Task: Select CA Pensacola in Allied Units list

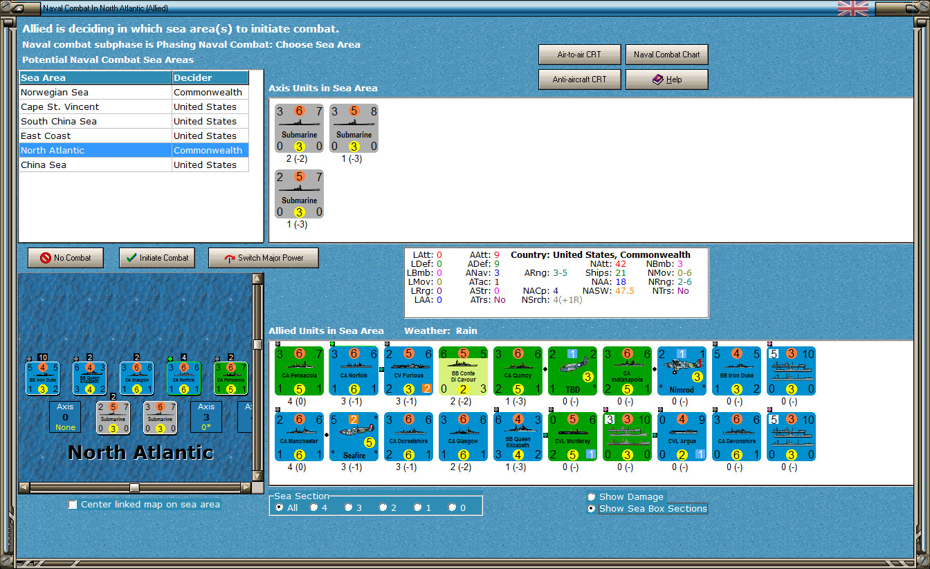Action: [x=299, y=371]
